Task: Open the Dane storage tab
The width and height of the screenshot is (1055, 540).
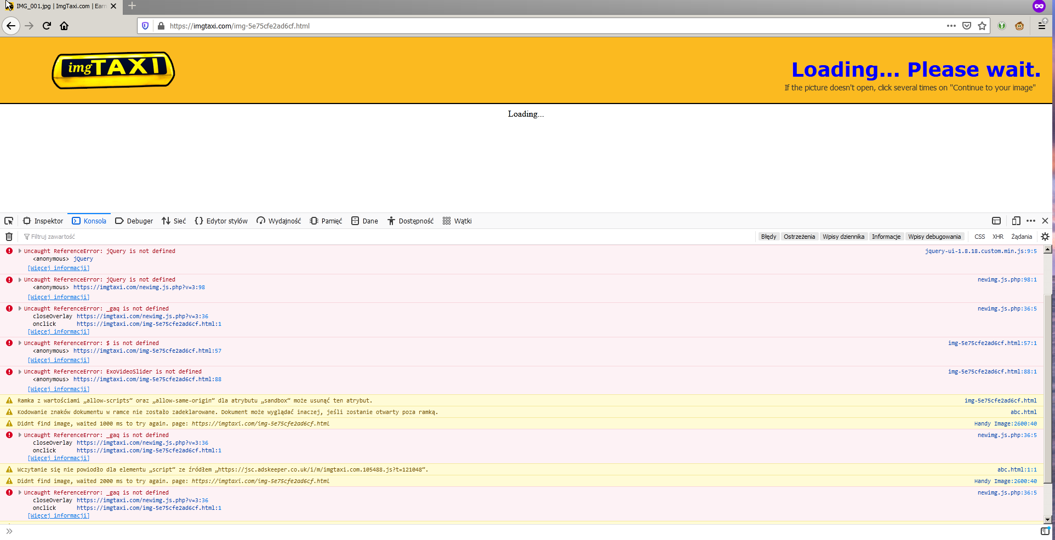Action: coord(364,221)
